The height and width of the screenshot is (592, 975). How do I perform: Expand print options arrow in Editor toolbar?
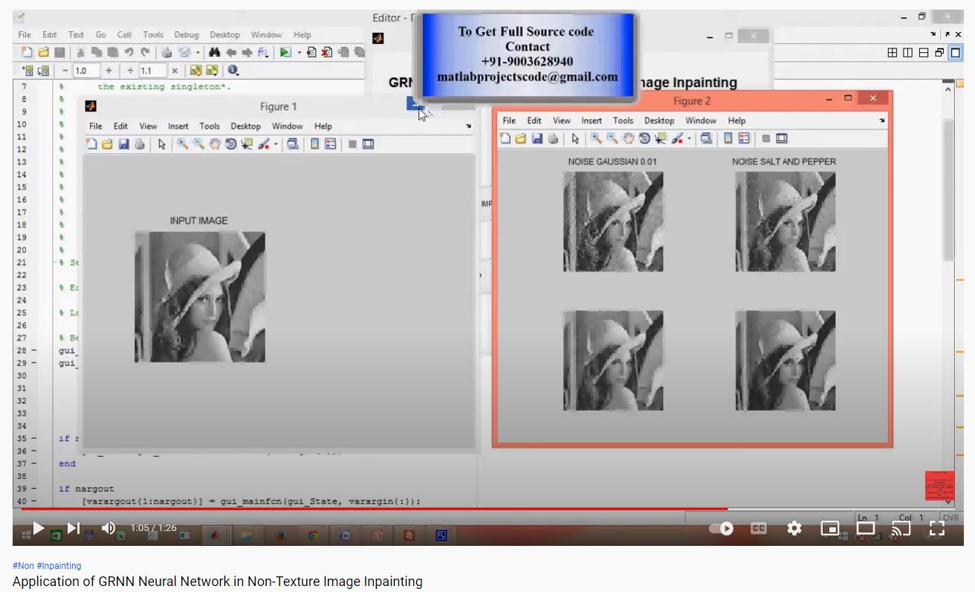click(x=198, y=53)
